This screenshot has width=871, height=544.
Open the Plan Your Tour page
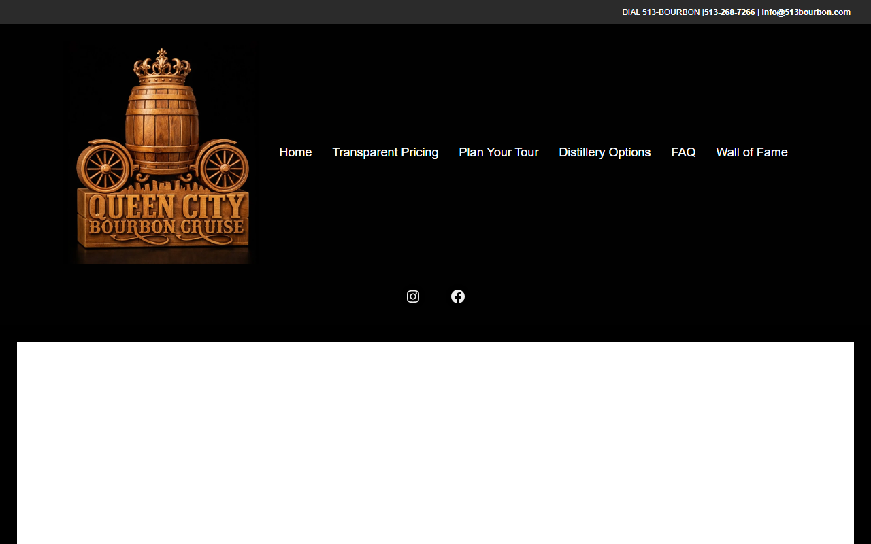(x=499, y=152)
